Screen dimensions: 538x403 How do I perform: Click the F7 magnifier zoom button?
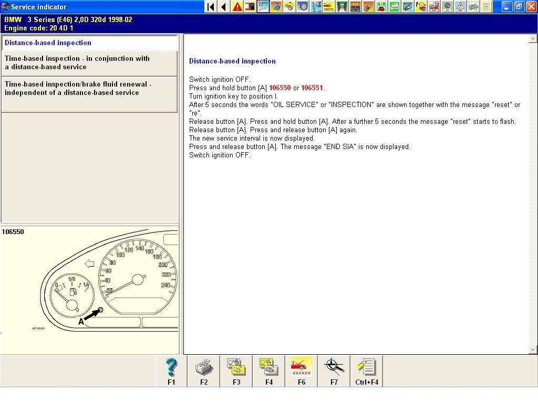point(334,372)
